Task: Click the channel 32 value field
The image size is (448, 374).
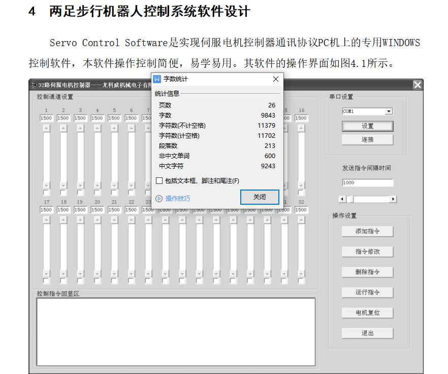Action: pos(301,210)
